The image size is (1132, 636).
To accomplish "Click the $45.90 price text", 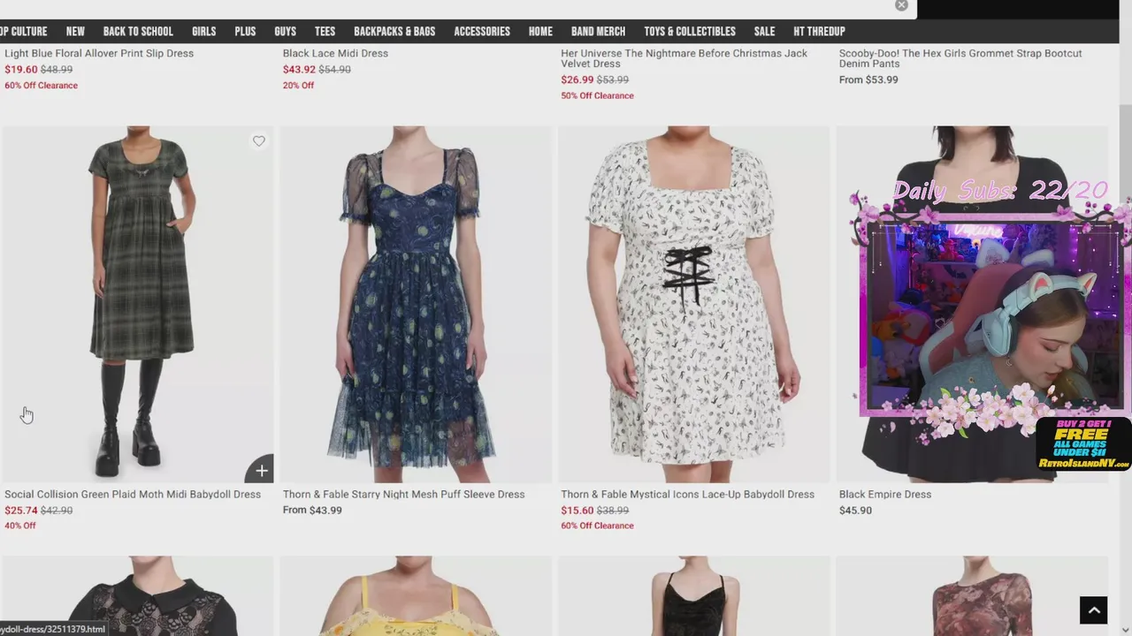I will (x=855, y=511).
